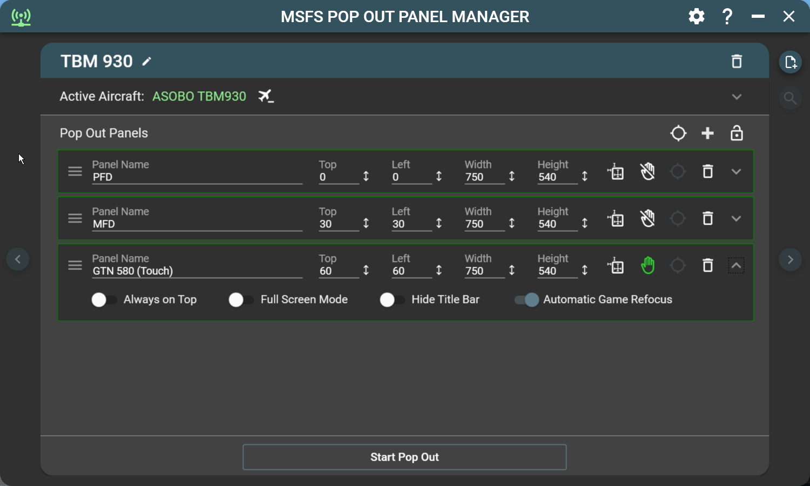Screen dimensions: 810x486
Task: Delete the PFD panel
Action: (x=707, y=172)
